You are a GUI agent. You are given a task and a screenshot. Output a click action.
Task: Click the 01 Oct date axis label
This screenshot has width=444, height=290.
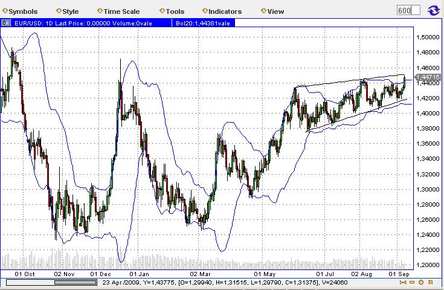(x=25, y=274)
